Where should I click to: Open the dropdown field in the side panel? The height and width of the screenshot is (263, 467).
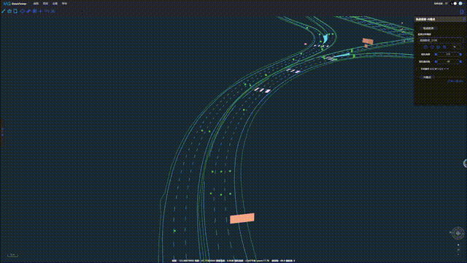click(441, 40)
